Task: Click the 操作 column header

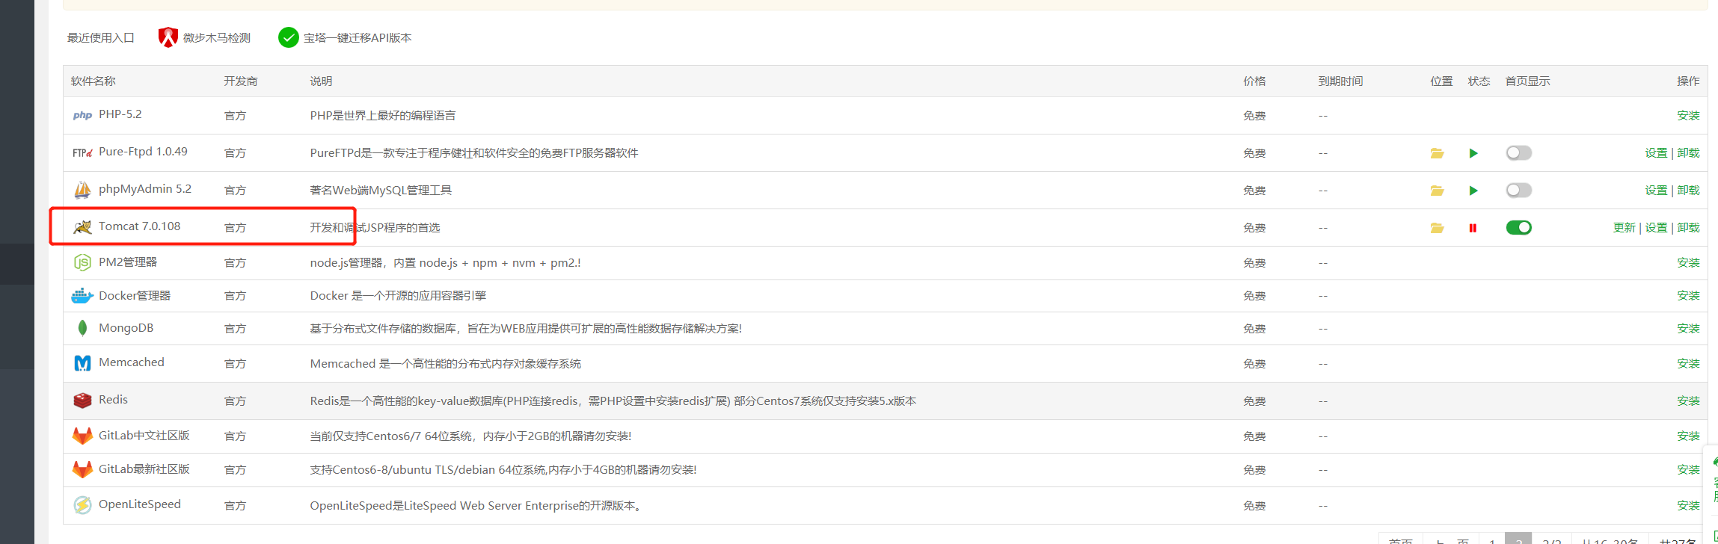Action: point(1688,81)
